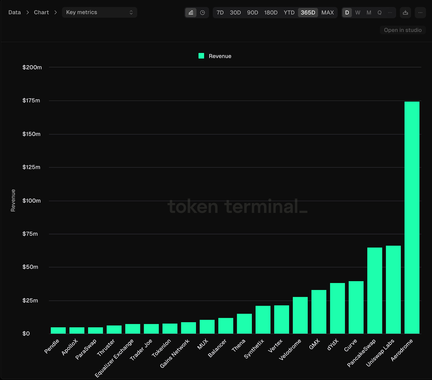Set granularity to monthly (M)
Image resolution: width=432 pixels, height=380 pixels.
point(369,13)
